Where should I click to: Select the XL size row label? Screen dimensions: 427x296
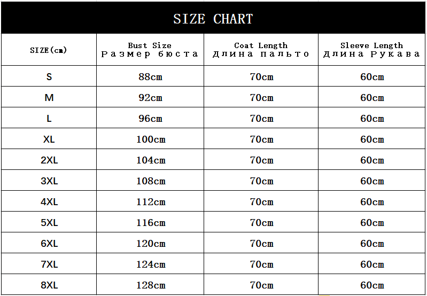pyautogui.click(x=49, y=139)
